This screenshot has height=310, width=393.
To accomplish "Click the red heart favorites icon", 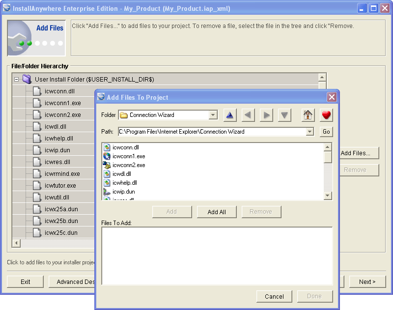I will [x=325, y=115].
